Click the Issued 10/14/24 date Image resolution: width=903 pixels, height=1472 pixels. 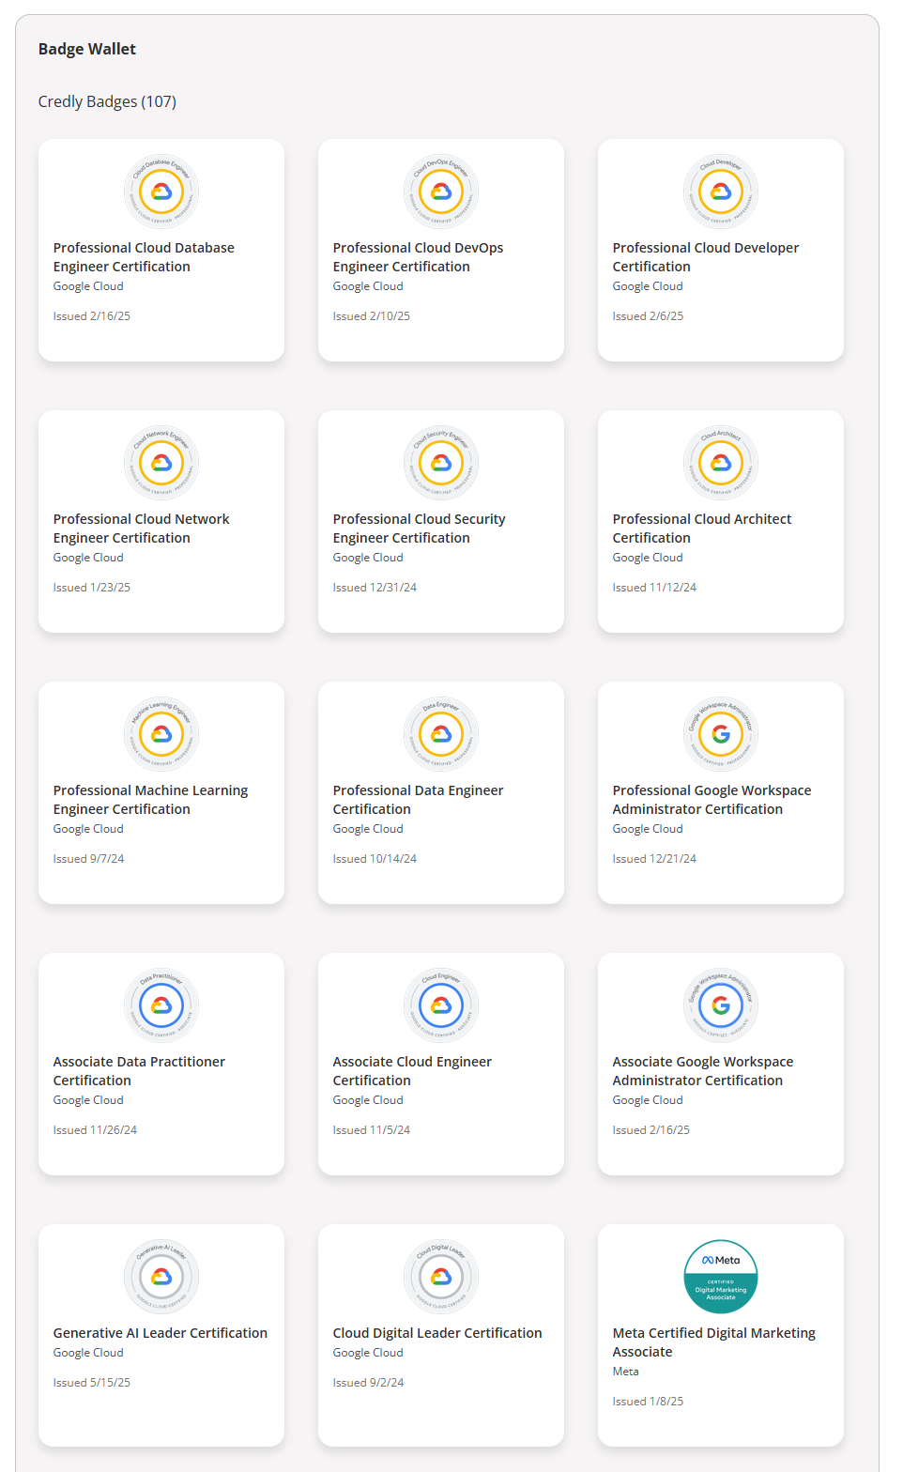[375, 859]
